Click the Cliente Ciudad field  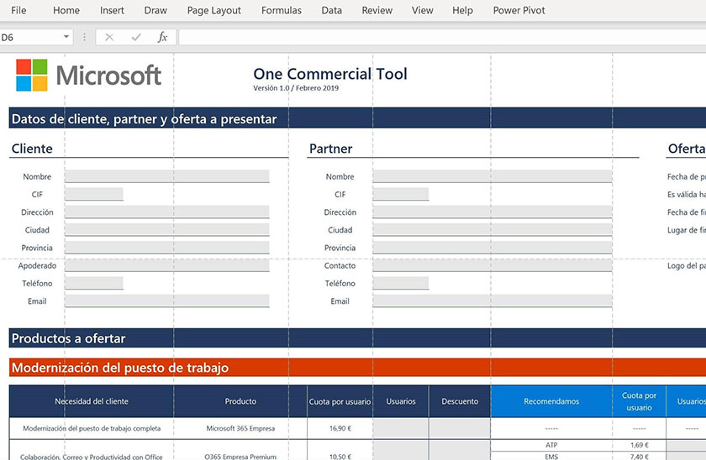[167, 230]
